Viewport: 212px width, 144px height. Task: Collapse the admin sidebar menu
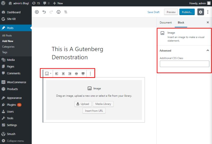pos(16,141)
